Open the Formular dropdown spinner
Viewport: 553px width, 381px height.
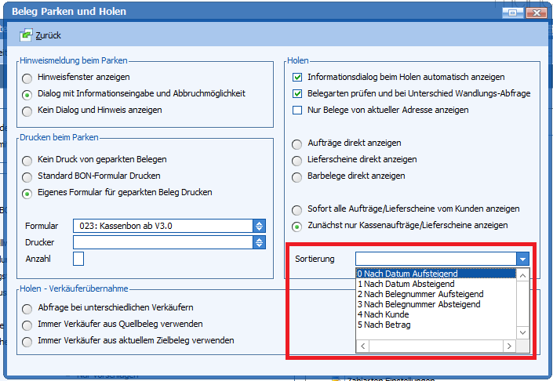[x=259, y=226]
